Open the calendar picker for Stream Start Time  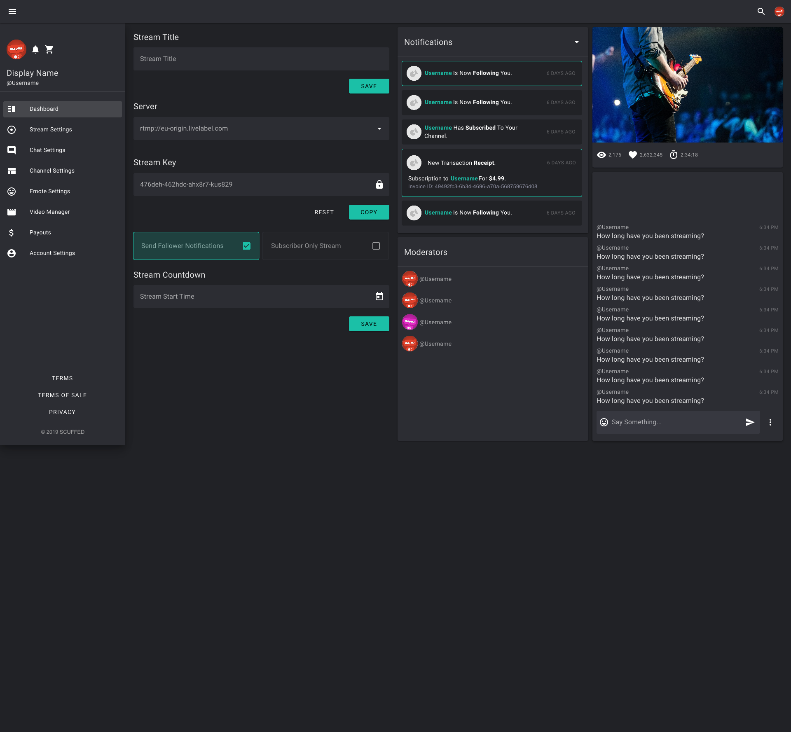point(379,296)
